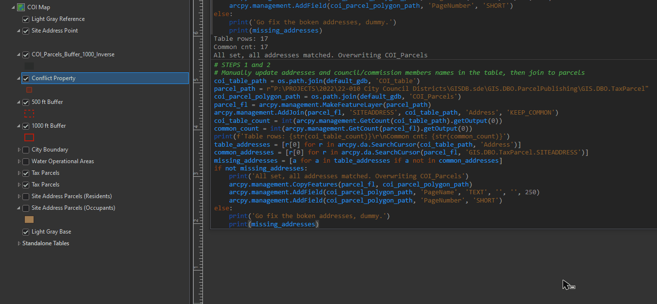Screen dimensions: 657x304
Task: Select the Water Operational Areas layer name
Action: [63, 162]
